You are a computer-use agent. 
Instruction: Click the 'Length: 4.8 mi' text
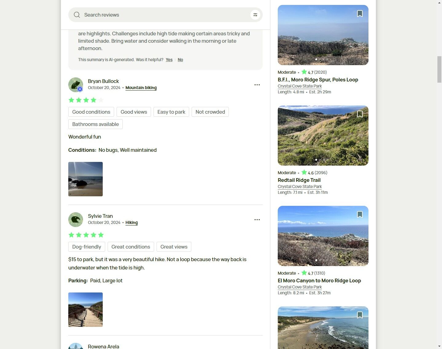pos(291,92)
